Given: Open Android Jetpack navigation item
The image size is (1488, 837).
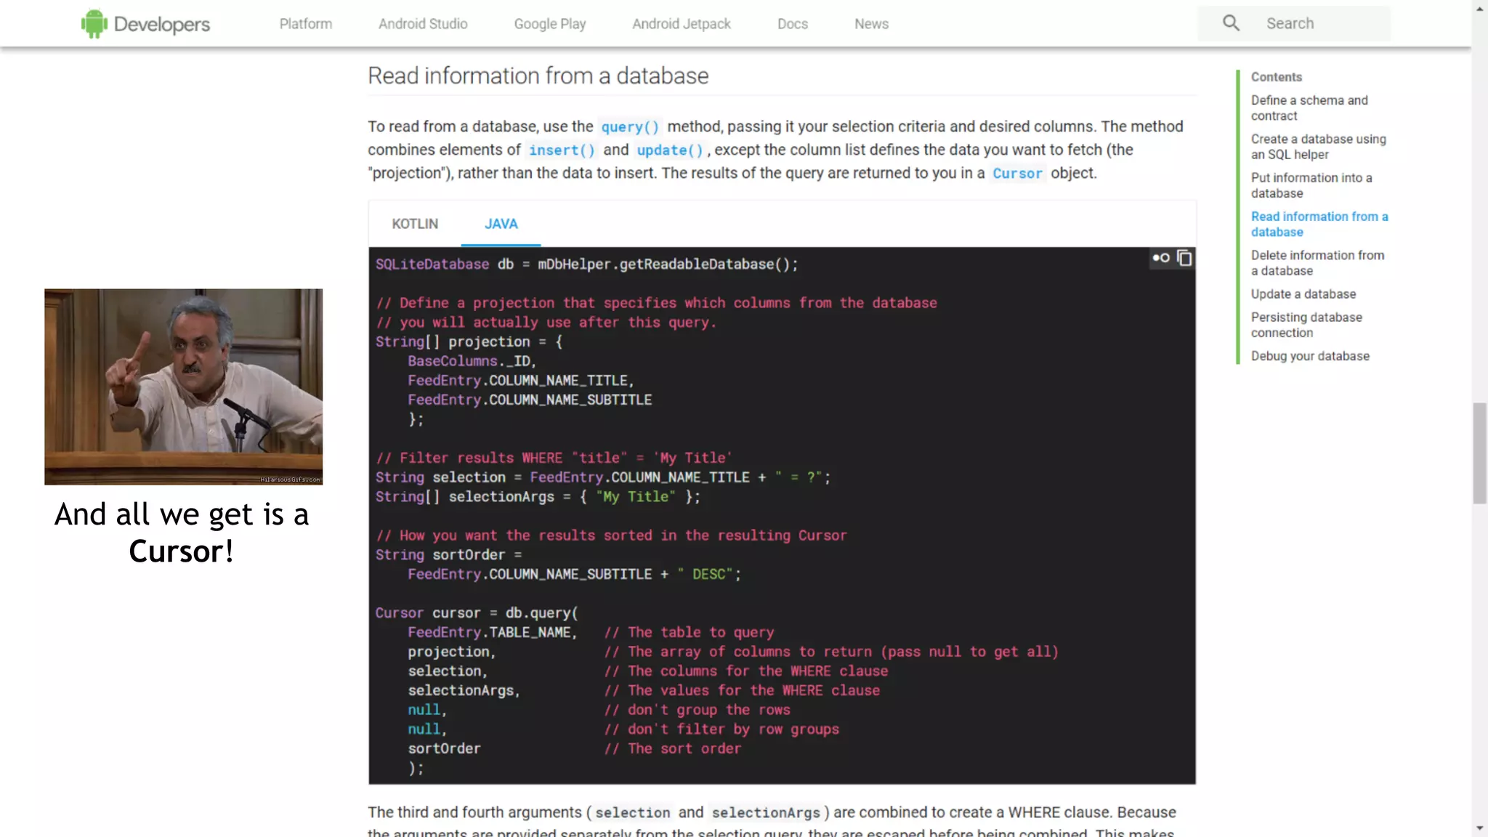Looking at the screenshot, I should coord(682,24).
